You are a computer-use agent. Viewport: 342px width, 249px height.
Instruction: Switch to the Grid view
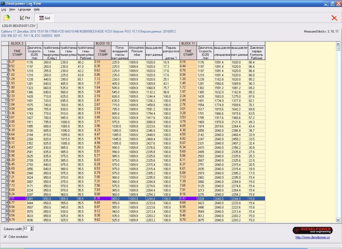44,18
